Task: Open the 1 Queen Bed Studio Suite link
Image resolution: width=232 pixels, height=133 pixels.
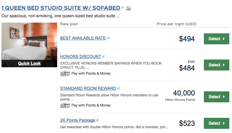Action: [x=60, y=8]
